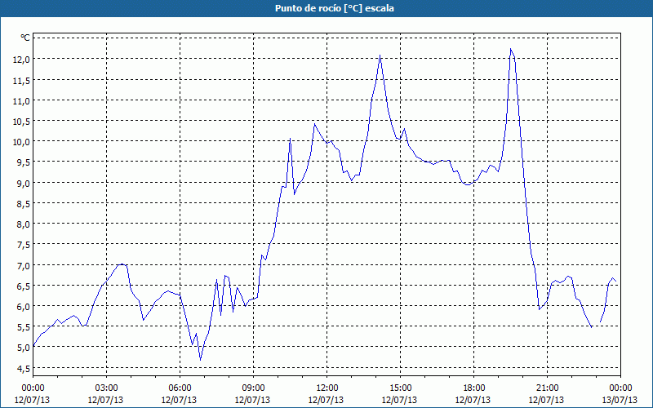Click the curve minimum near 06:50
The image size is (653, 408).
(200, 360)
